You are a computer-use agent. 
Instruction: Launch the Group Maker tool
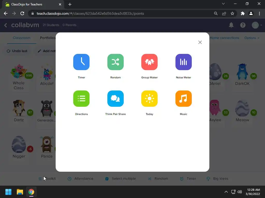point(149,62)
